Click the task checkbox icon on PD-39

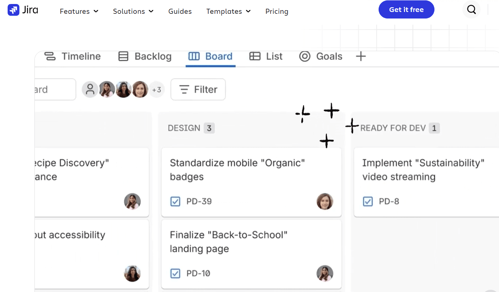[175, 201]
